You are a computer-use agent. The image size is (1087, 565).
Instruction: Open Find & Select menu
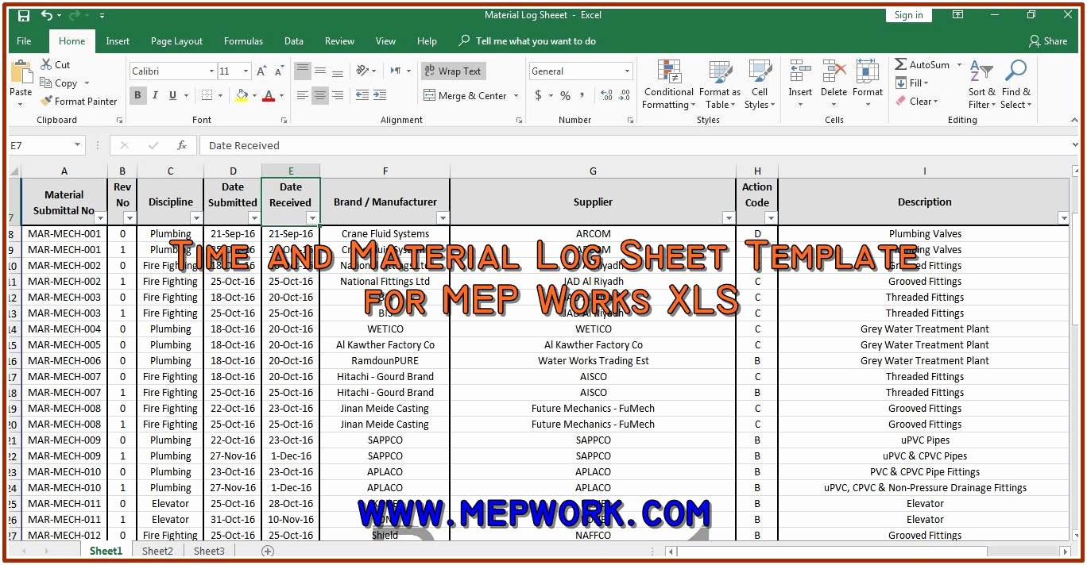[x=1015, y=84]
